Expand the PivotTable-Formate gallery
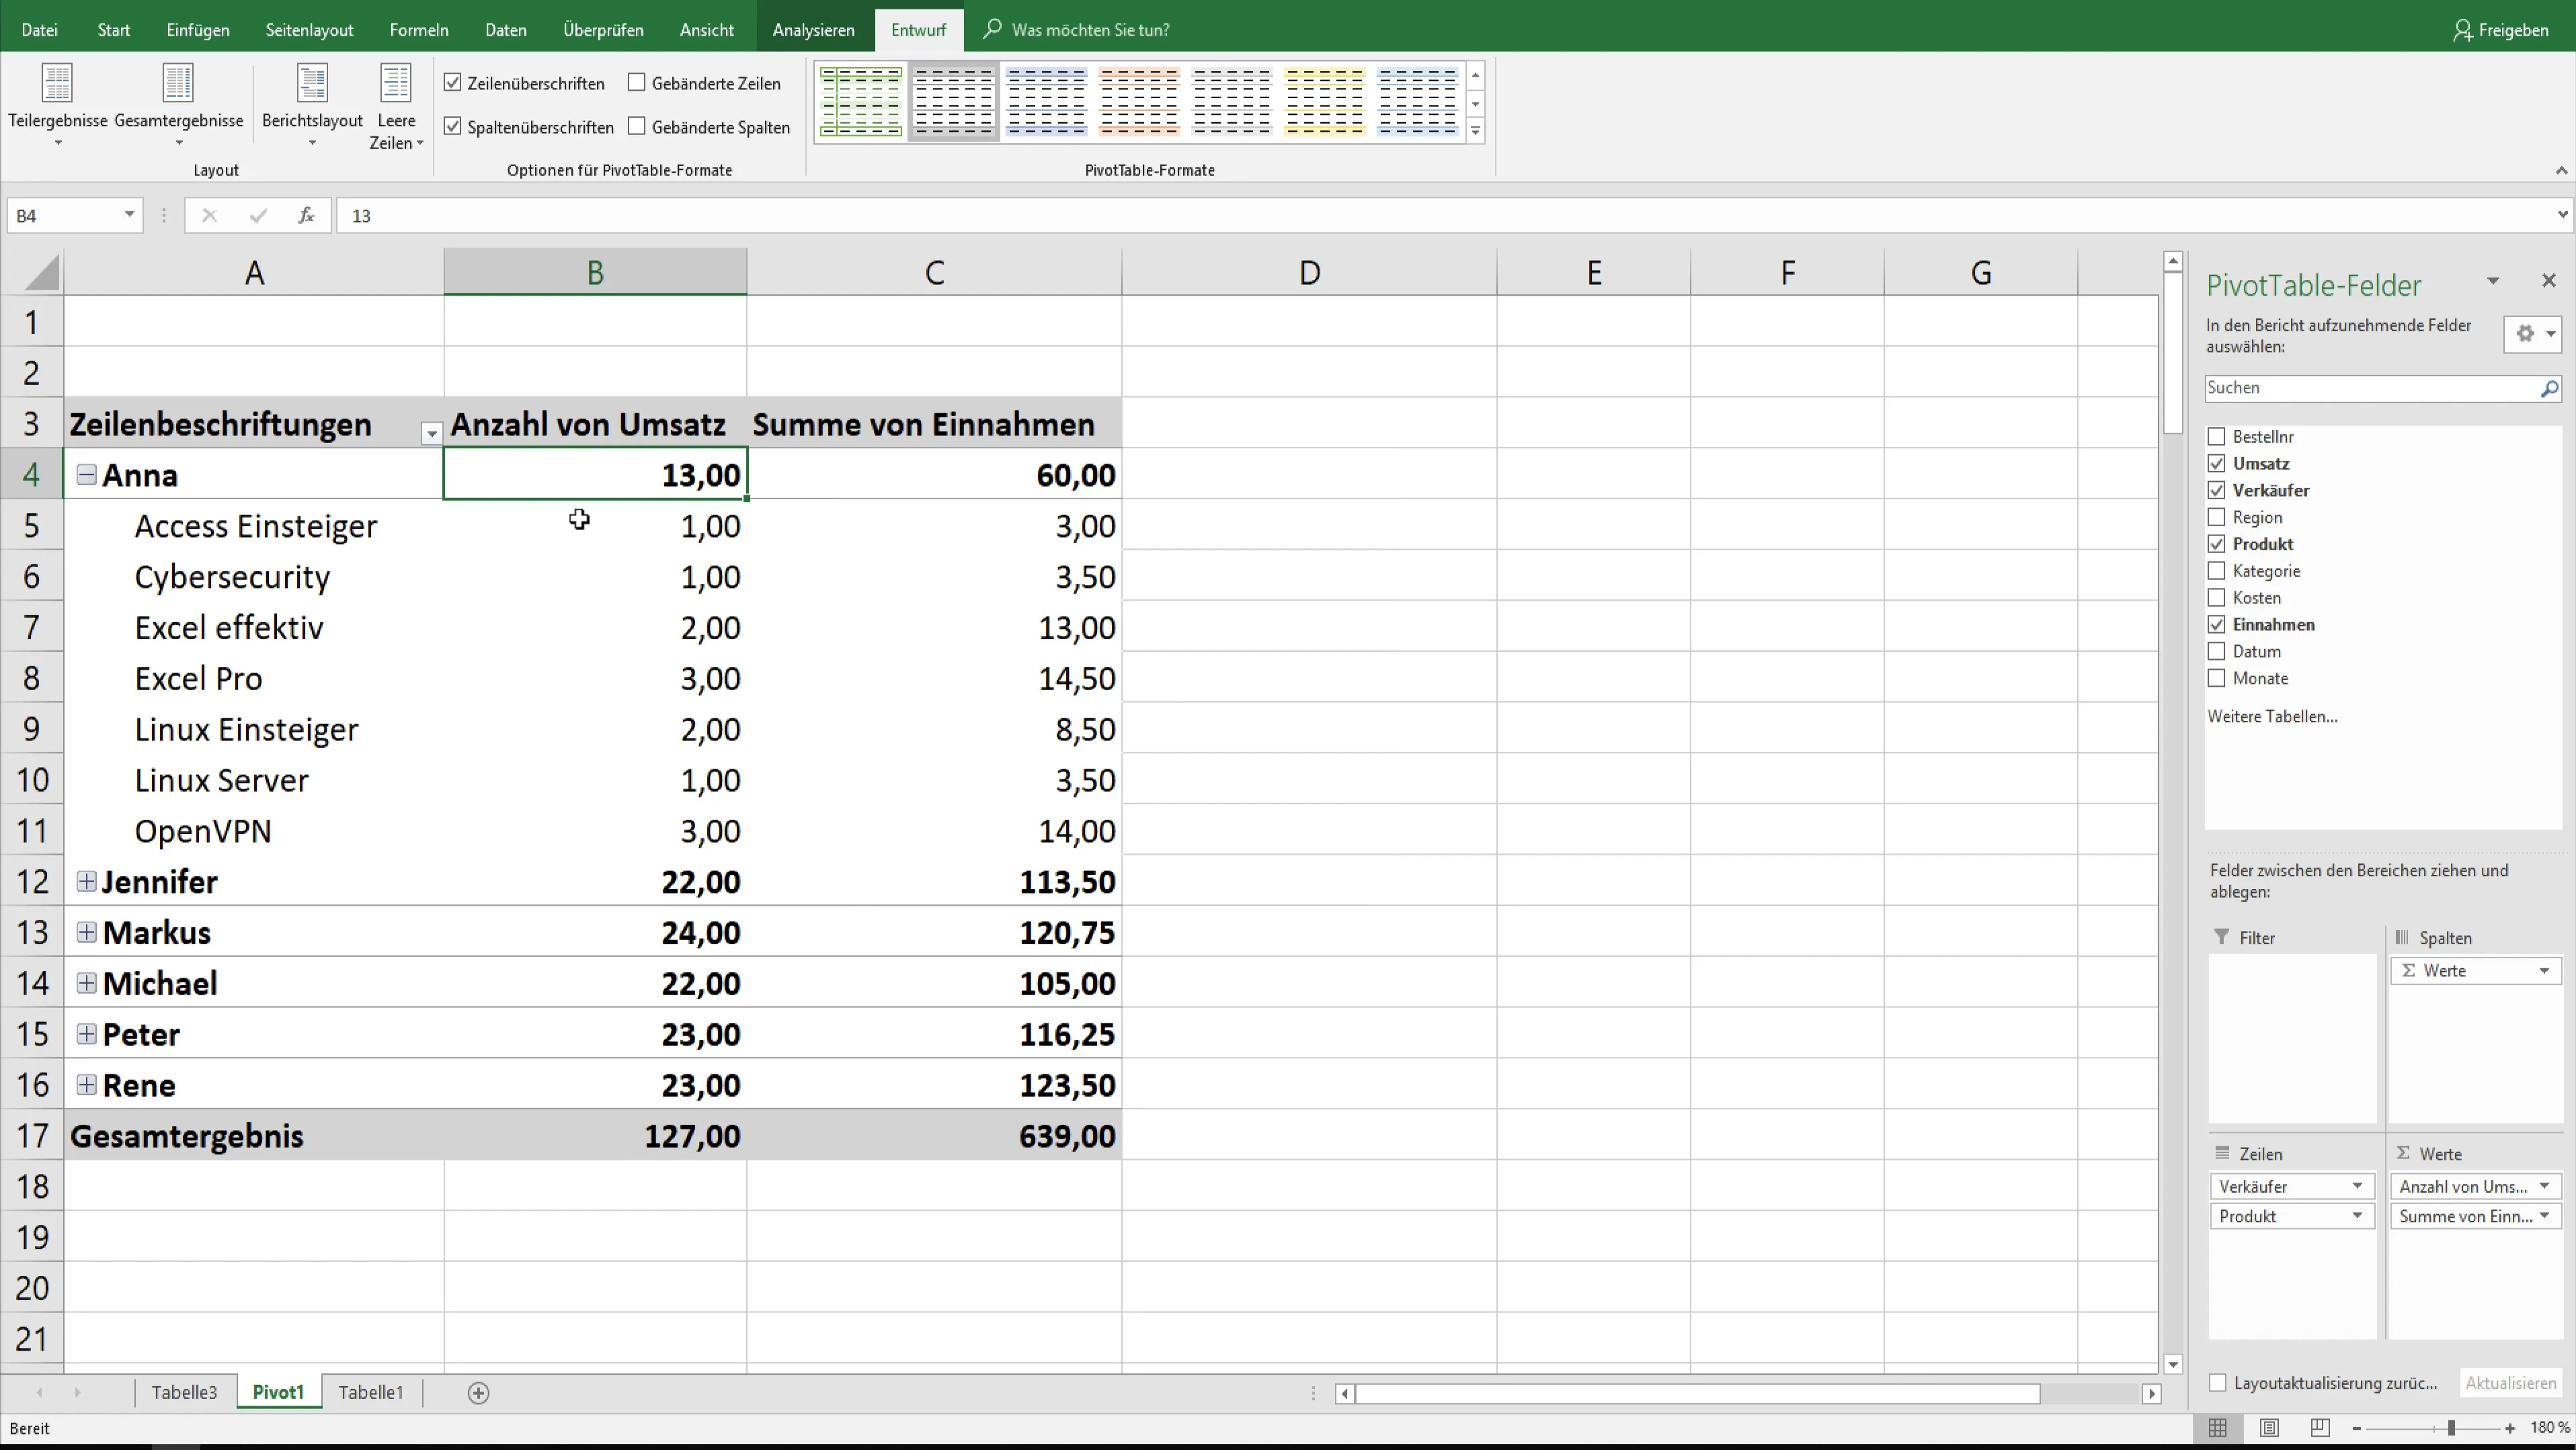 click(1475, 131)
